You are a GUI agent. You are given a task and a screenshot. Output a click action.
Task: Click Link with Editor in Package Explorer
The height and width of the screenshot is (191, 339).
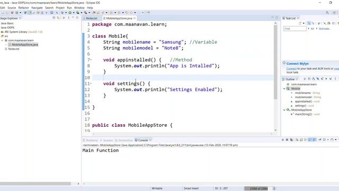[x=58, y=18]
